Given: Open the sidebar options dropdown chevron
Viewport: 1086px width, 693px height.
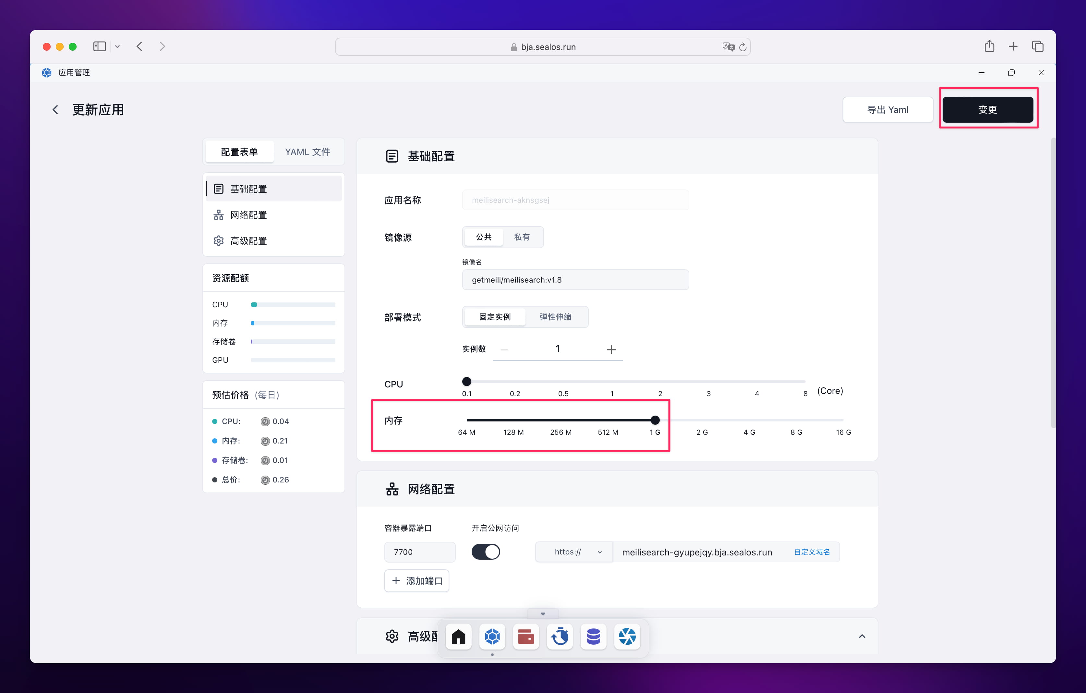Looking at the screenshot, I should (117, 46).
